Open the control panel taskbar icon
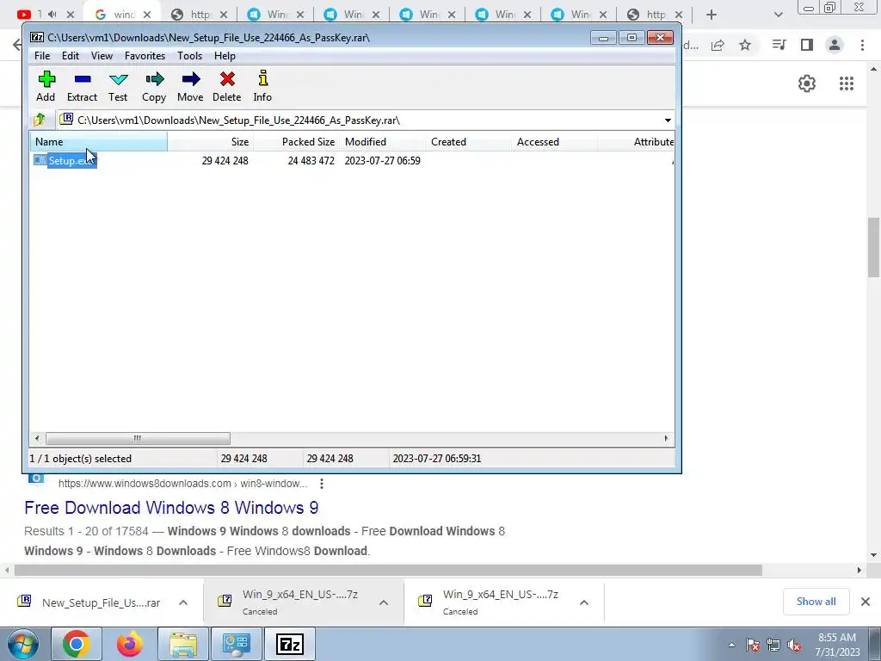The image size is (881, 661). pos(237,644)
